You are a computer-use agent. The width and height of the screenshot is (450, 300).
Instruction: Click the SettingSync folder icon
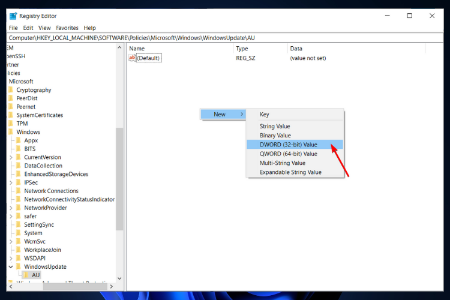(x=19, y=224)
